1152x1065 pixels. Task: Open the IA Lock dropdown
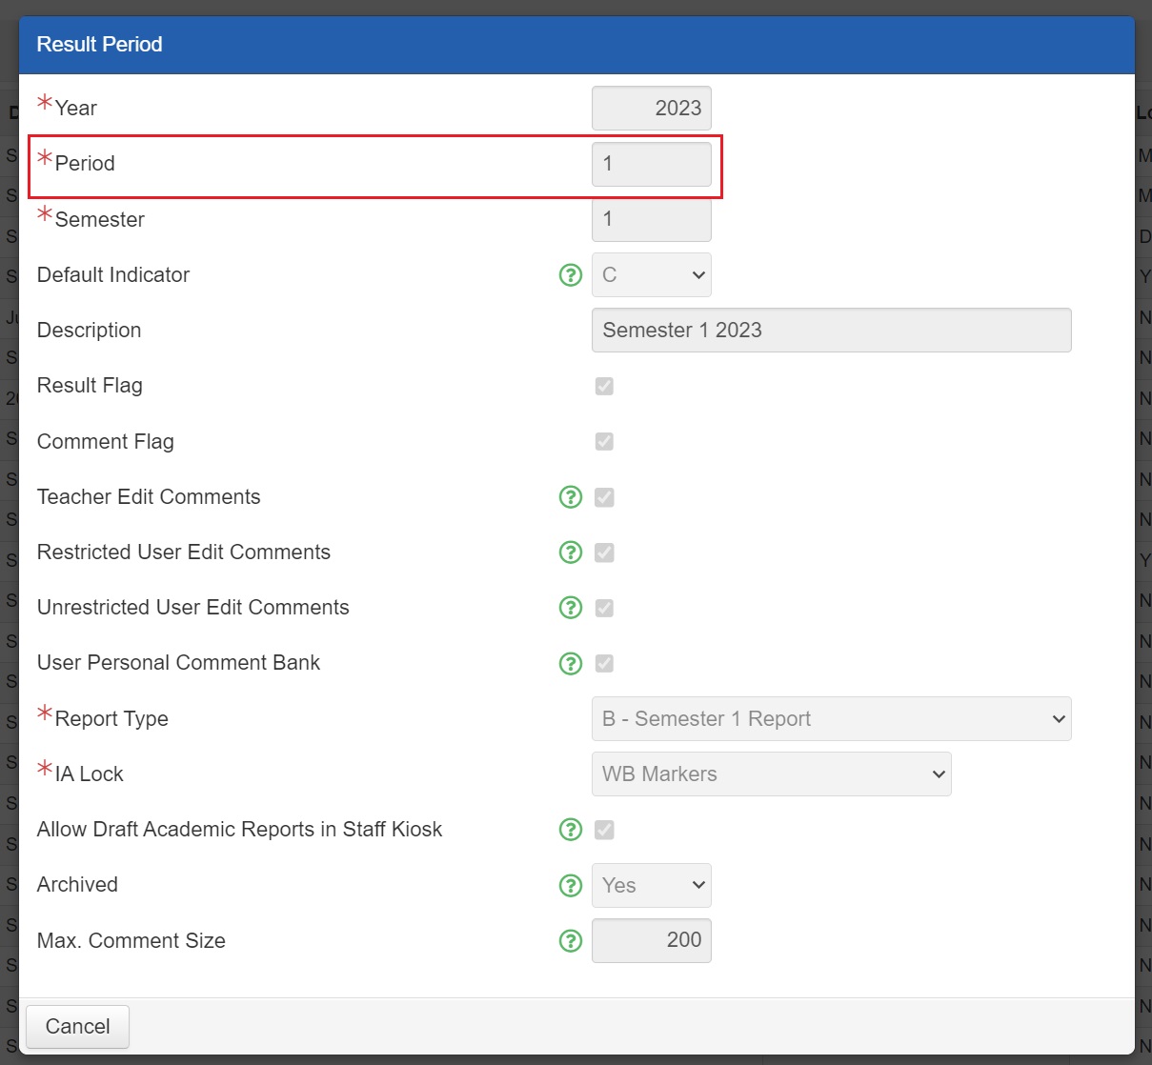point(771,774)
